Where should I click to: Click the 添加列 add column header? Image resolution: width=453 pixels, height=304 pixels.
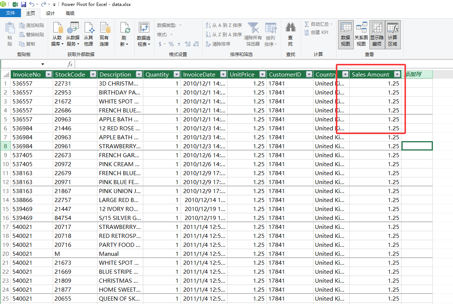click(x=417, y=74)
